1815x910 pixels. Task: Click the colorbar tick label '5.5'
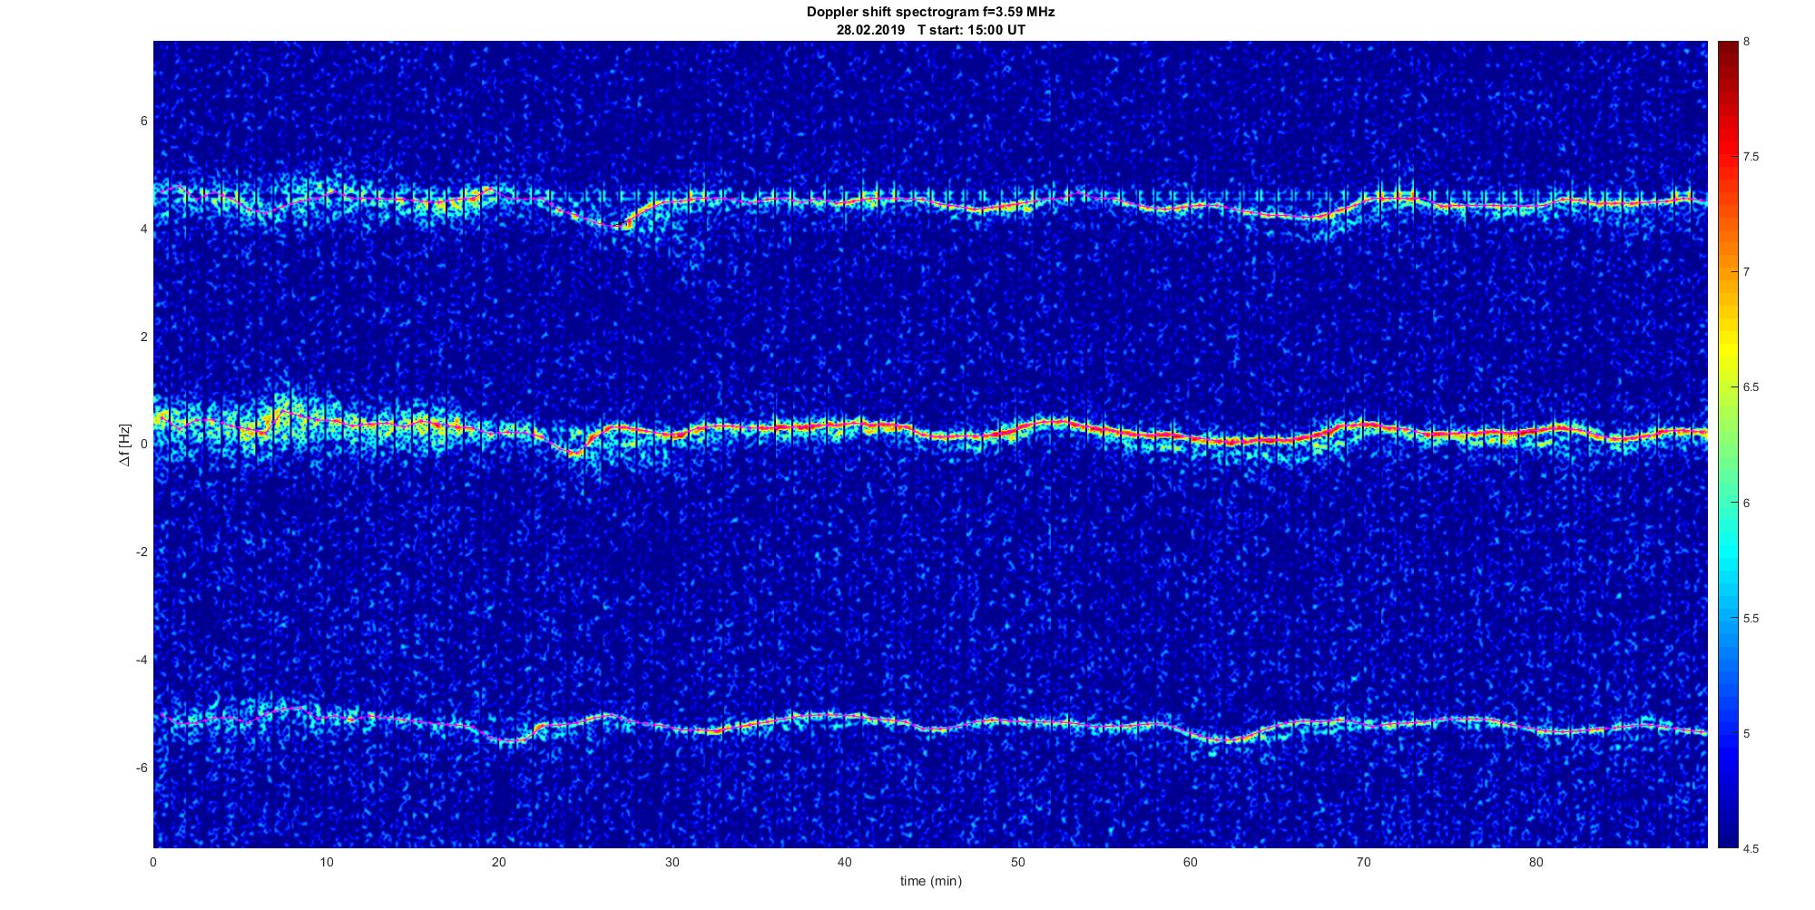click(x=1751, y=619)
